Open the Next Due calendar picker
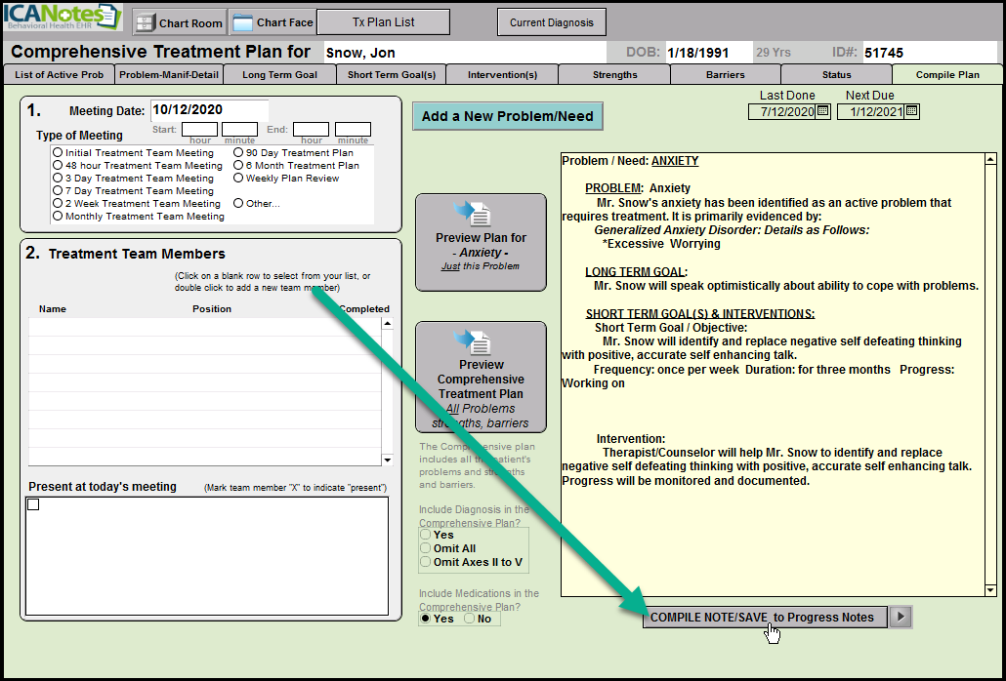Viewport: 1006px width, 681px height. (911, 111)
